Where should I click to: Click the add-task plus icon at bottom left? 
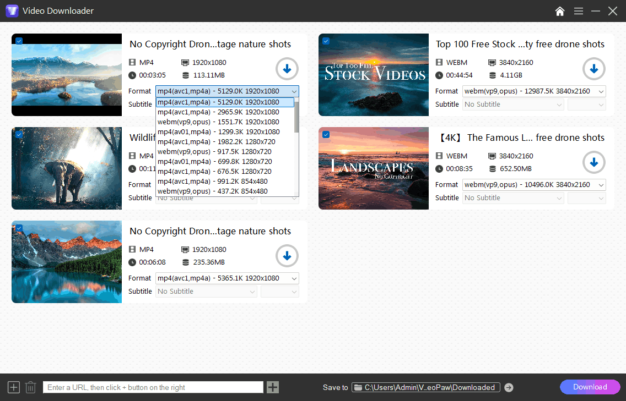pos(14,387)
